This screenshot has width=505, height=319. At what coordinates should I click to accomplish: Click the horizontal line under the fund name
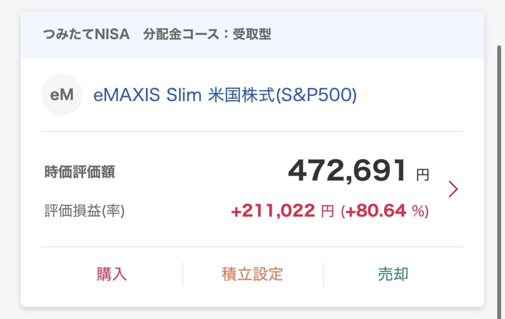click(x=252, y=131)
